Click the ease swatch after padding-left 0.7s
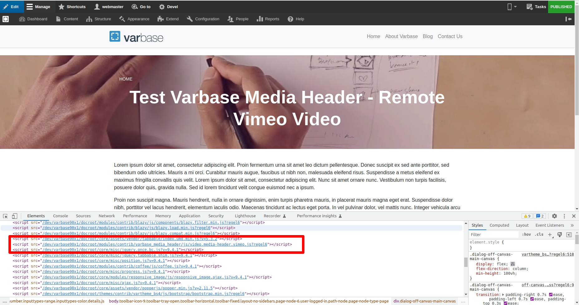Viewport: 579px width, 305px height. pyautogui.click(x=532, y=299)
